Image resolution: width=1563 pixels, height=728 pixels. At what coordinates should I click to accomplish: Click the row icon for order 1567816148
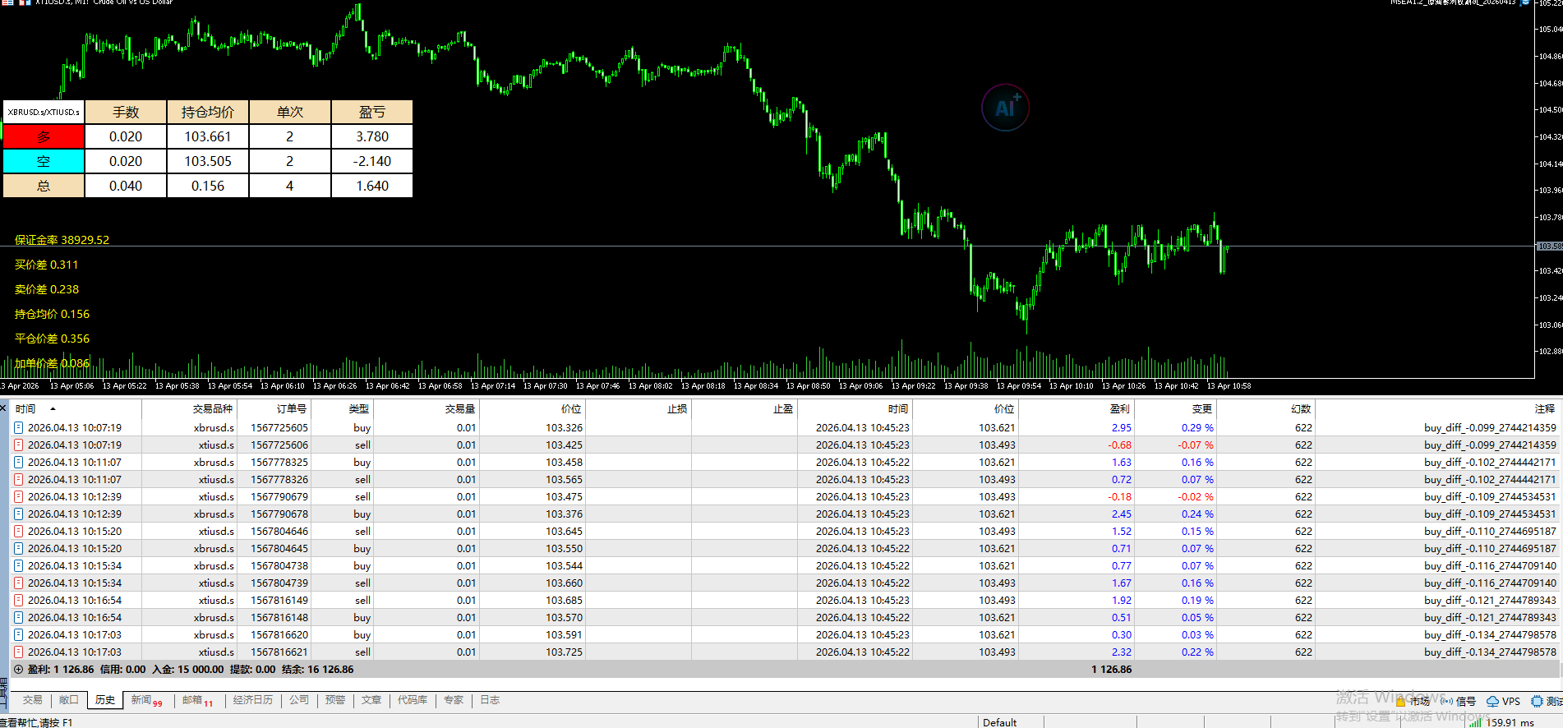tap(18, 617)
